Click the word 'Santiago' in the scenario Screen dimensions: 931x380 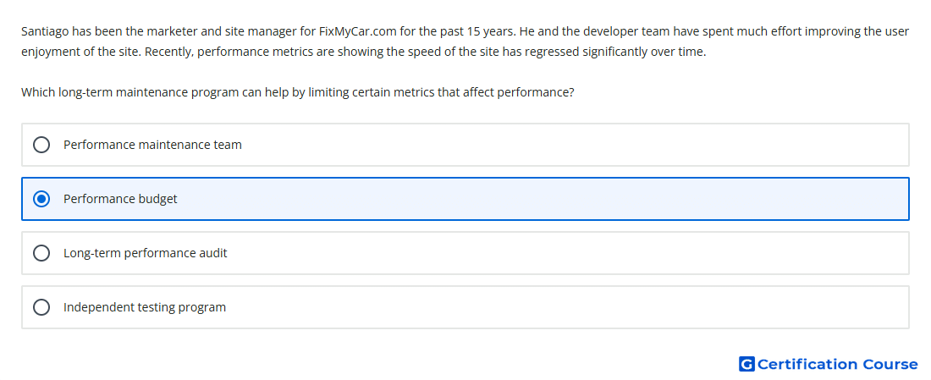coord(45,31)
